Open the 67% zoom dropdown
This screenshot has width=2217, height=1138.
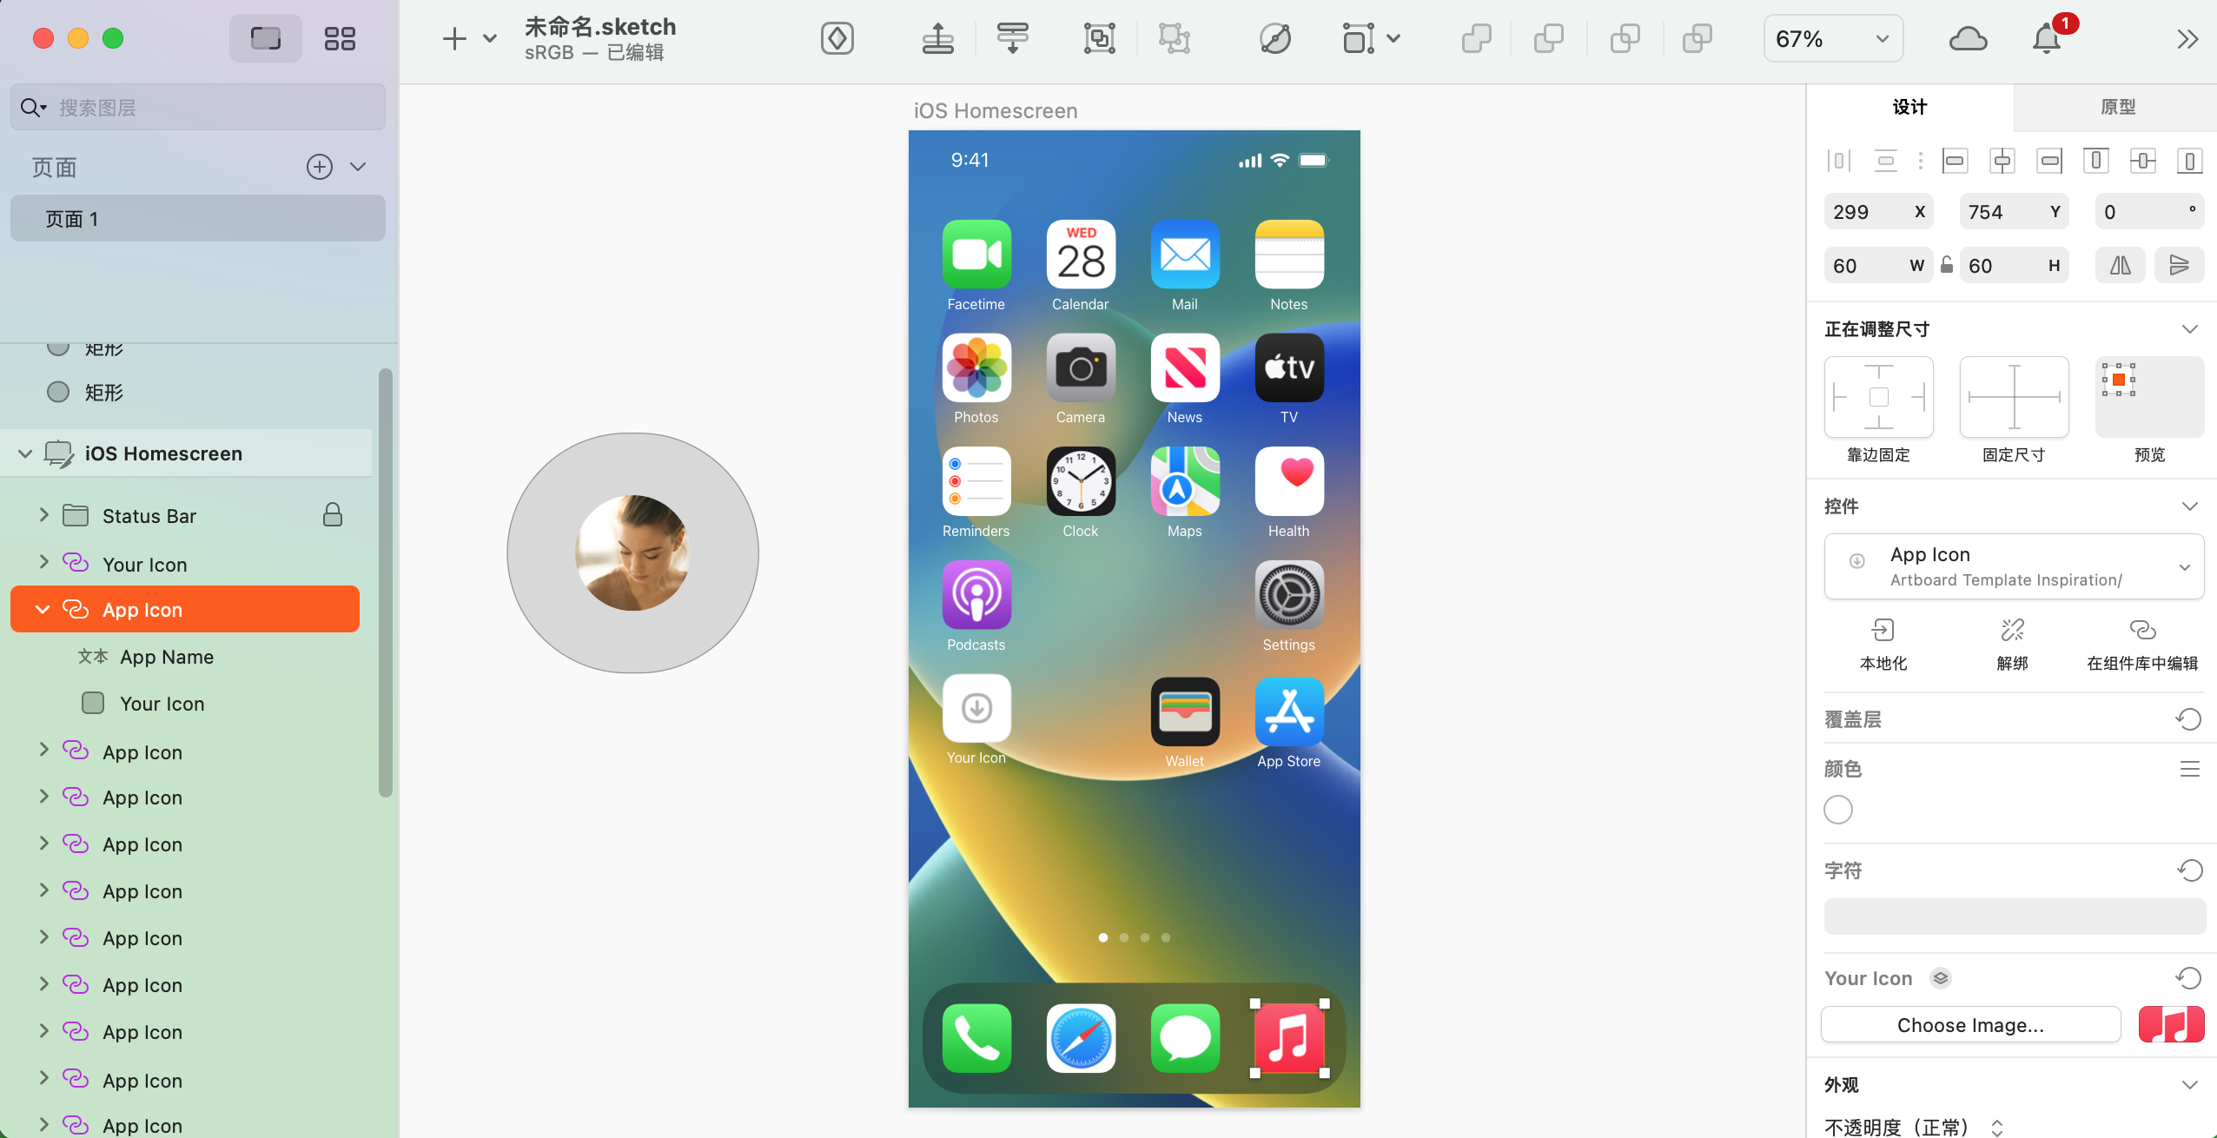pyautogui.click(x=1833, y=39)
